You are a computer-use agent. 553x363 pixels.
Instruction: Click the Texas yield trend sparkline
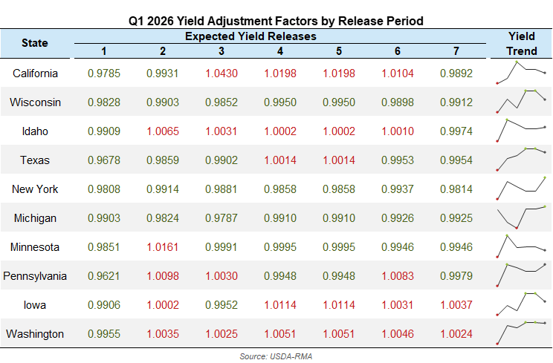point(521,160)
